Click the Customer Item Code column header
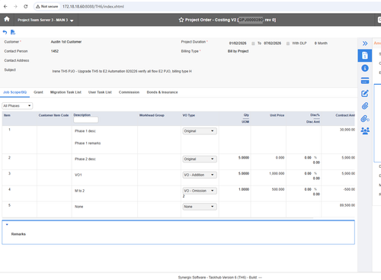The width and height of the screenshot is (381, 280). 53,115
